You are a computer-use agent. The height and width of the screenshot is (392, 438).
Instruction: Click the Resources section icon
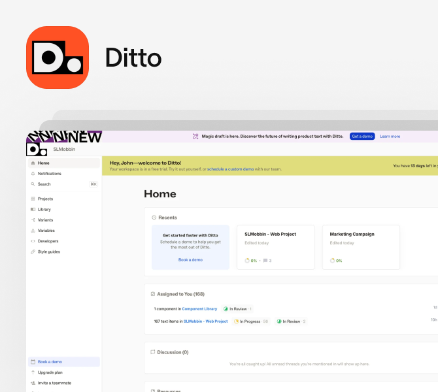pos(153,391)
